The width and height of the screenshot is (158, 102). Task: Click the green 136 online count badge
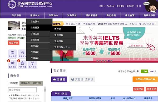pos(144,72)
